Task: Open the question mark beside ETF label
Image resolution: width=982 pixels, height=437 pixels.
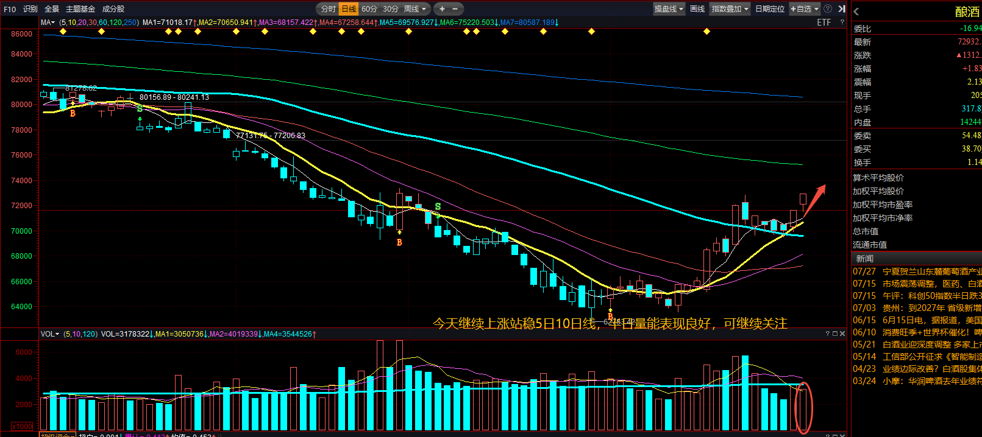Action: click(842, 23)
